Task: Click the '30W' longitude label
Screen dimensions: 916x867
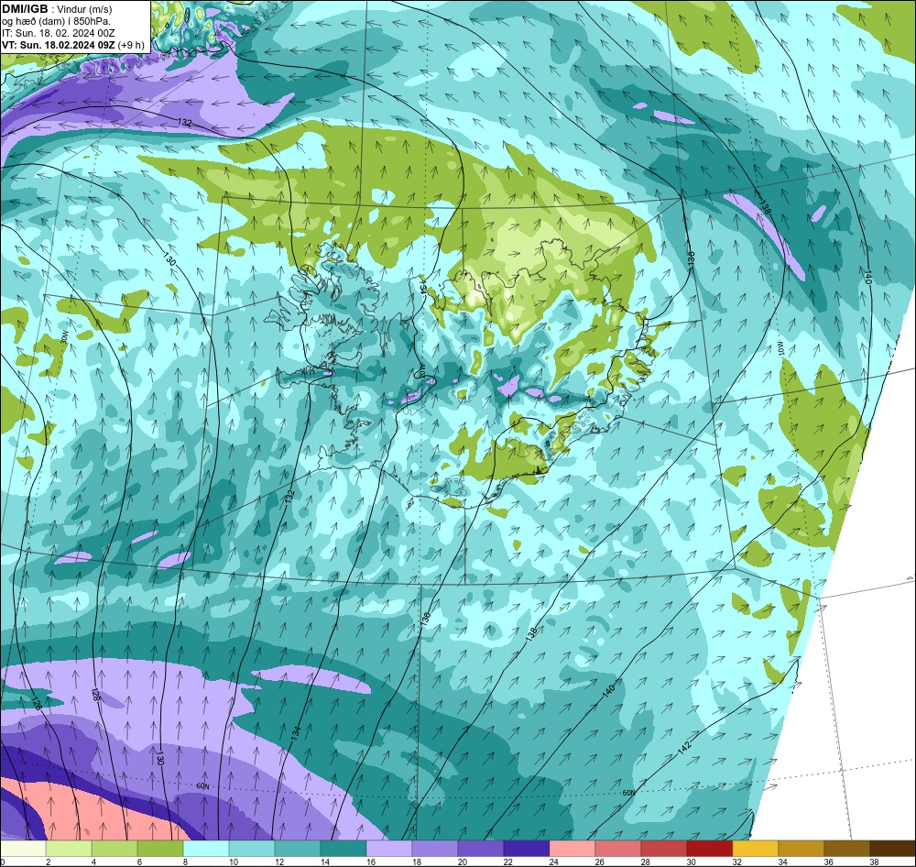Action: tap(64, 335)
